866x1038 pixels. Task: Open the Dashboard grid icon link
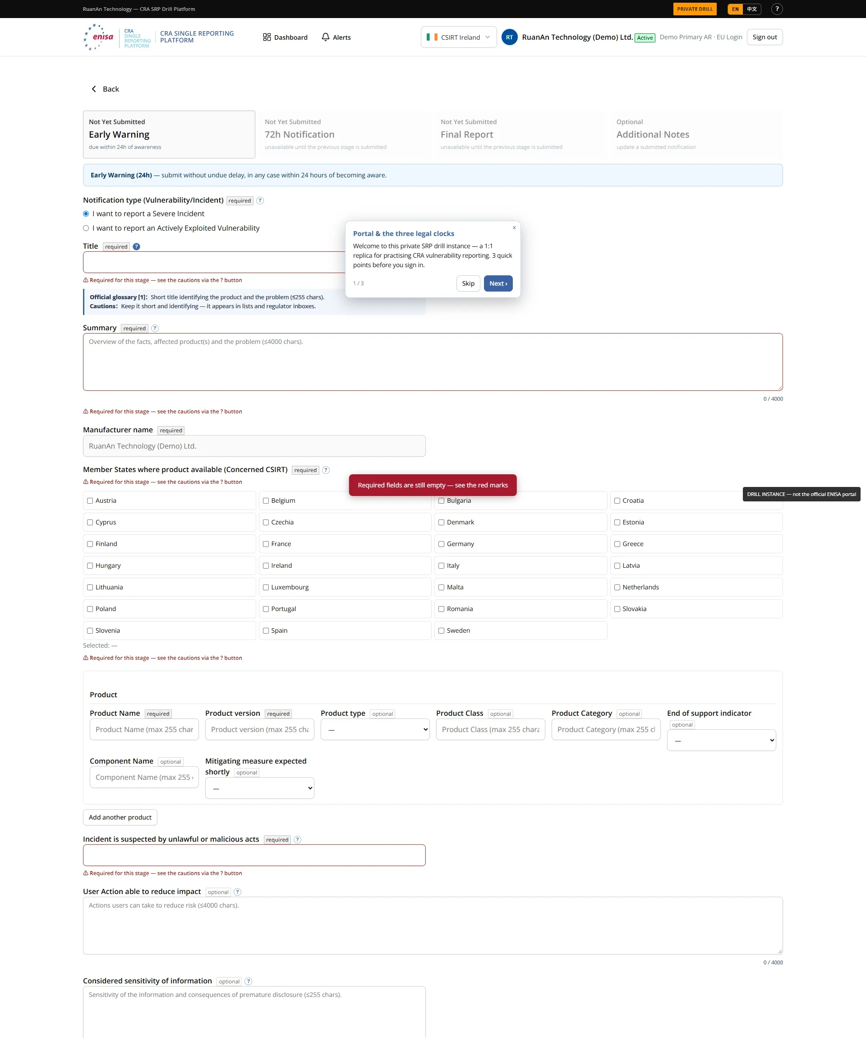[x=267, y=37]
